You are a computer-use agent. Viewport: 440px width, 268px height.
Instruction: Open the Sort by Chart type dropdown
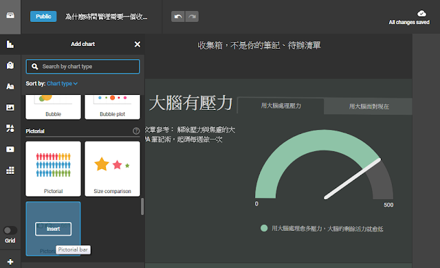click(62, 84)
